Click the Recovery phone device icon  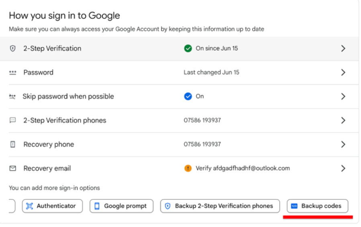[x=12, y=144]
